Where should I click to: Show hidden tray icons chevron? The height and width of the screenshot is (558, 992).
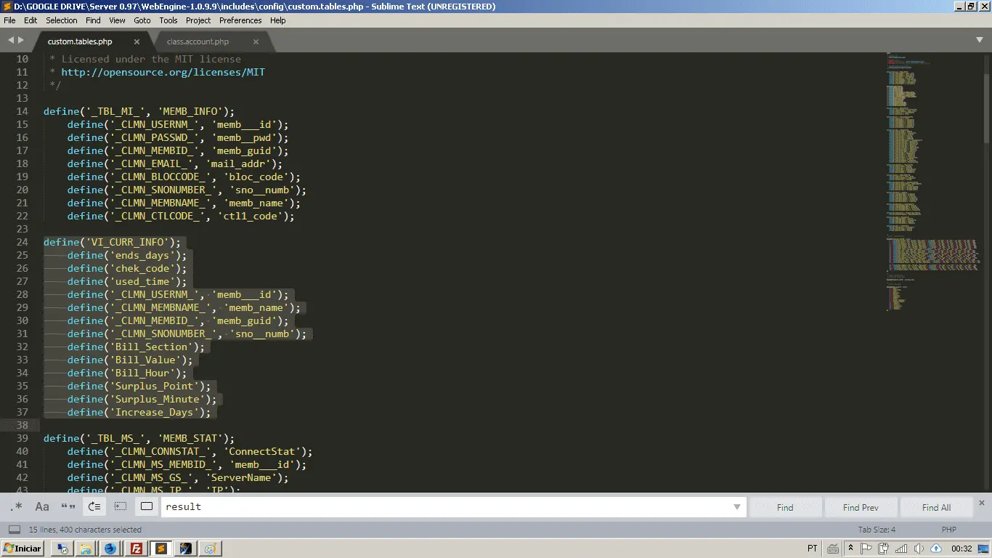[850, 549]
